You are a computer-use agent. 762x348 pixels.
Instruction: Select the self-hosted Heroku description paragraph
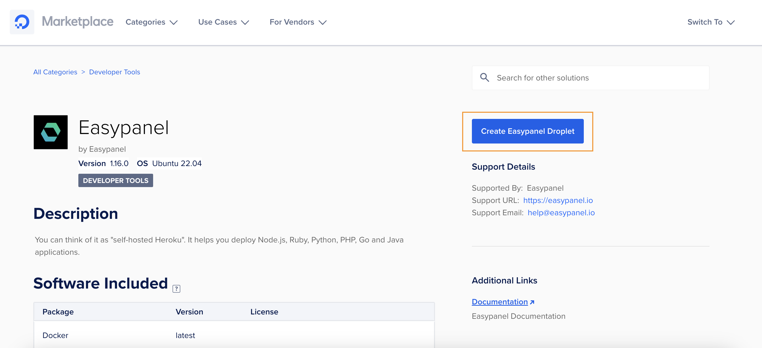tap(219, 246)
